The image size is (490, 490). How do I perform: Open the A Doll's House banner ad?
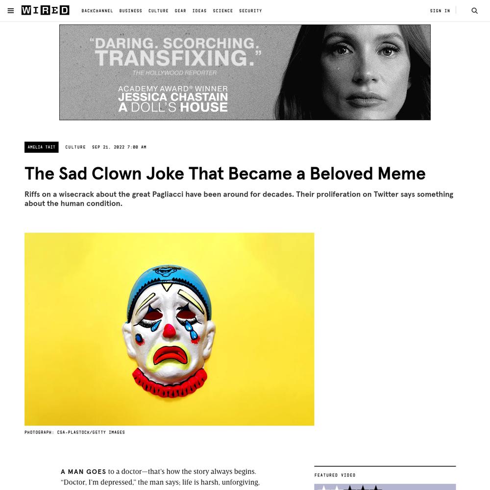(245, 72)
